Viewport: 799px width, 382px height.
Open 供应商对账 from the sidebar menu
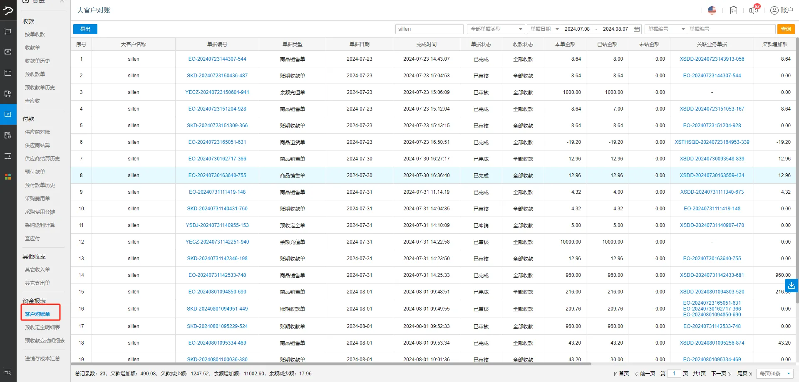click(37, 132)
